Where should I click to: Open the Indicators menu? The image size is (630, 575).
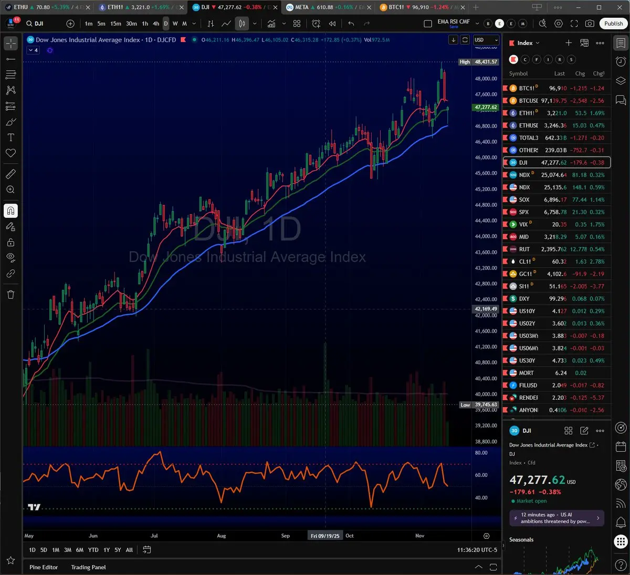271,24
